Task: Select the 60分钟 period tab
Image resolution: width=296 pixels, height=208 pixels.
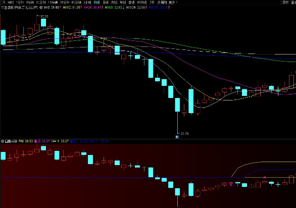Action: 76,2
